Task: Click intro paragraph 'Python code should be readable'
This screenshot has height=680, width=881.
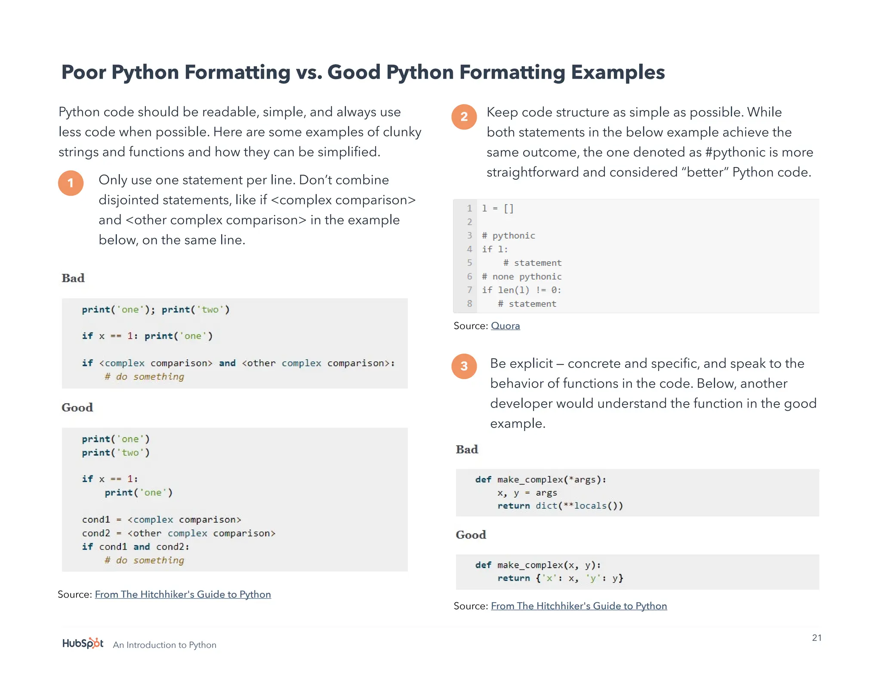Action: point(240,132)
